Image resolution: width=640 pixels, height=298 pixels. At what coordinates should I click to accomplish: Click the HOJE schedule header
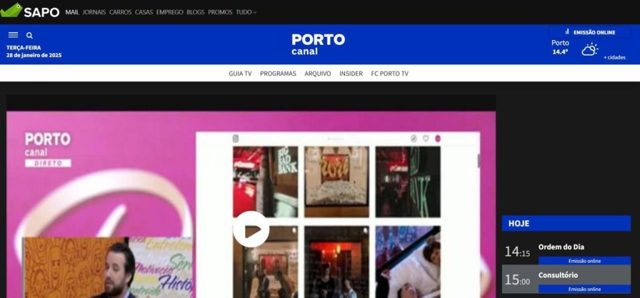point(566,223)
